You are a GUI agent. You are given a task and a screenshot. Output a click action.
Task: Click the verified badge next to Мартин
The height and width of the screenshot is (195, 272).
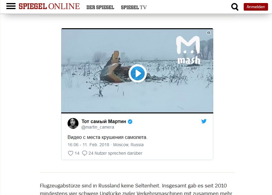click(x=130, y=122)
